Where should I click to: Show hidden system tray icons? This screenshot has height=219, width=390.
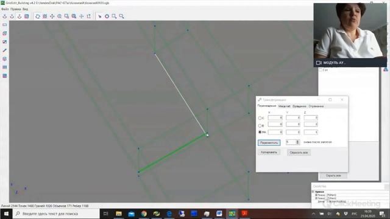pos(313,214)
